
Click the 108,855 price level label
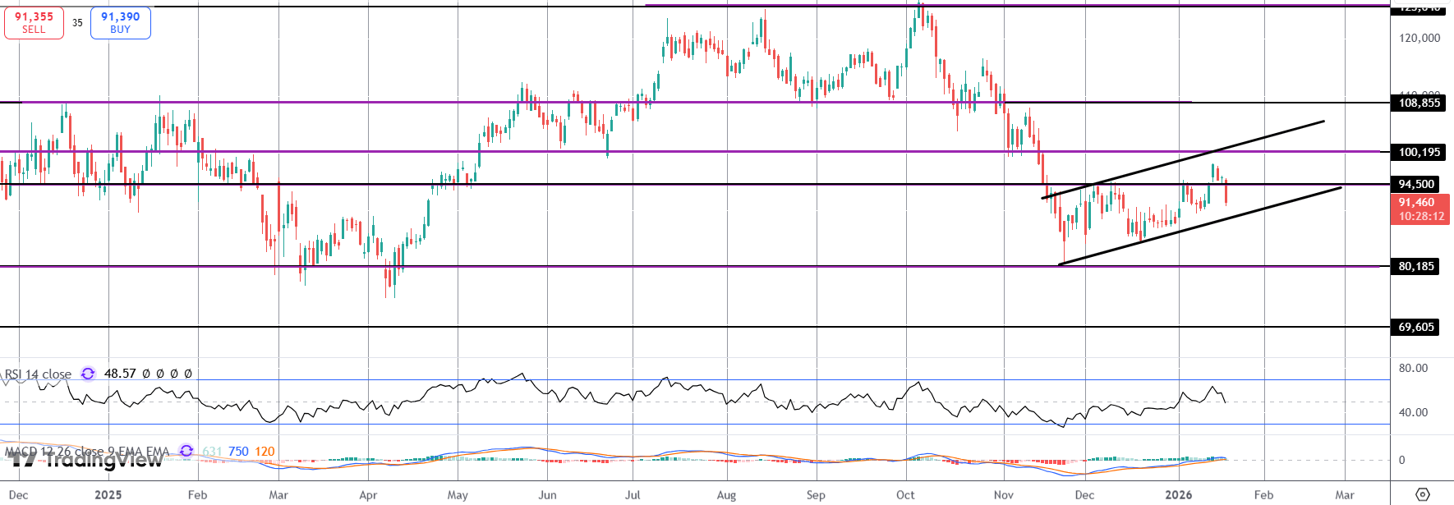[1419, 103]
